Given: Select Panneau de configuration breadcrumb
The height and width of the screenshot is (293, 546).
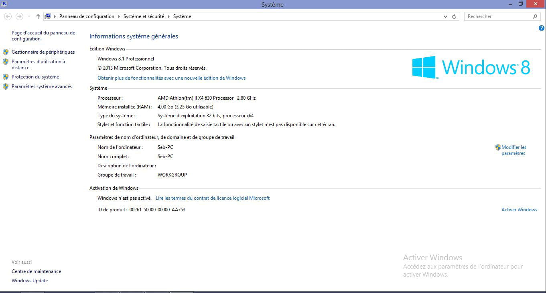Looking at the screenshot, I should pos(87,16).
